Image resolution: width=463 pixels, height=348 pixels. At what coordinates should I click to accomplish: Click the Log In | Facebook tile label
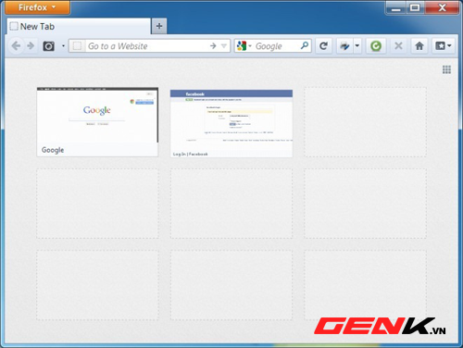point(190,154)
